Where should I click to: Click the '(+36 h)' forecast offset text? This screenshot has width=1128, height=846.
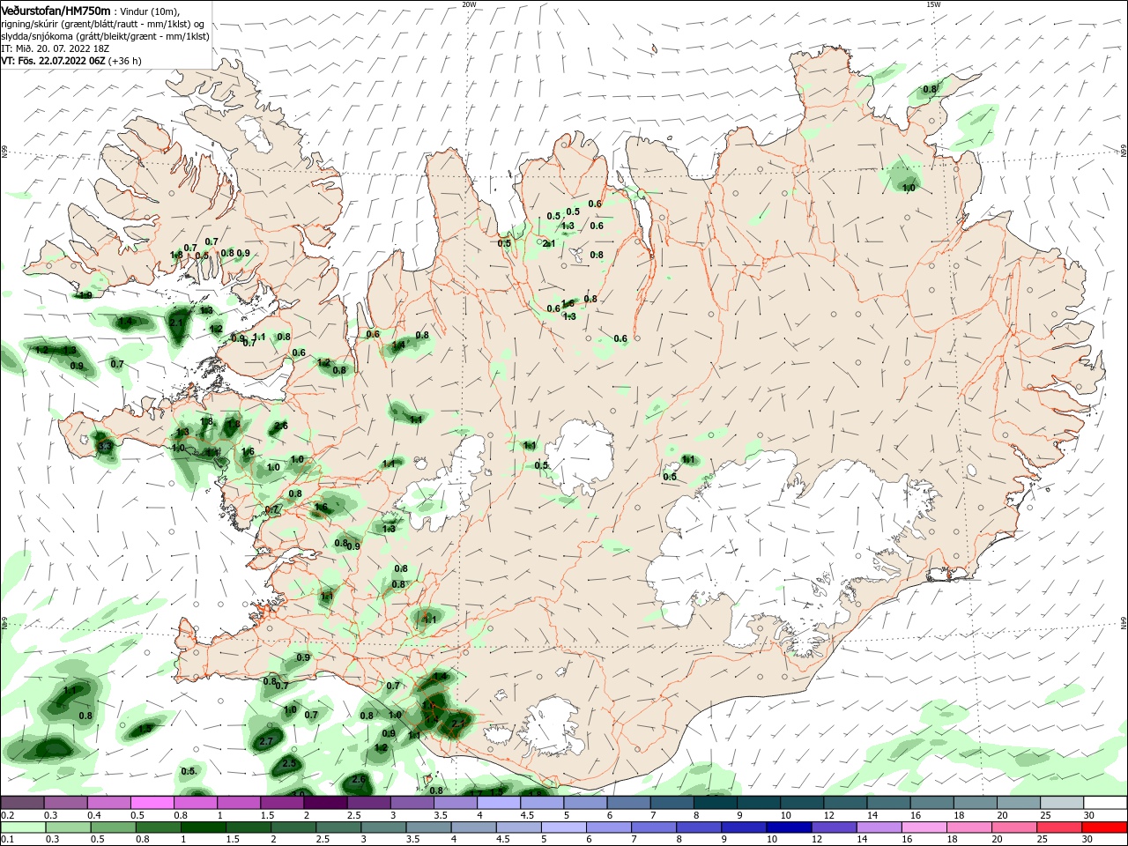[x=125, y=61]
